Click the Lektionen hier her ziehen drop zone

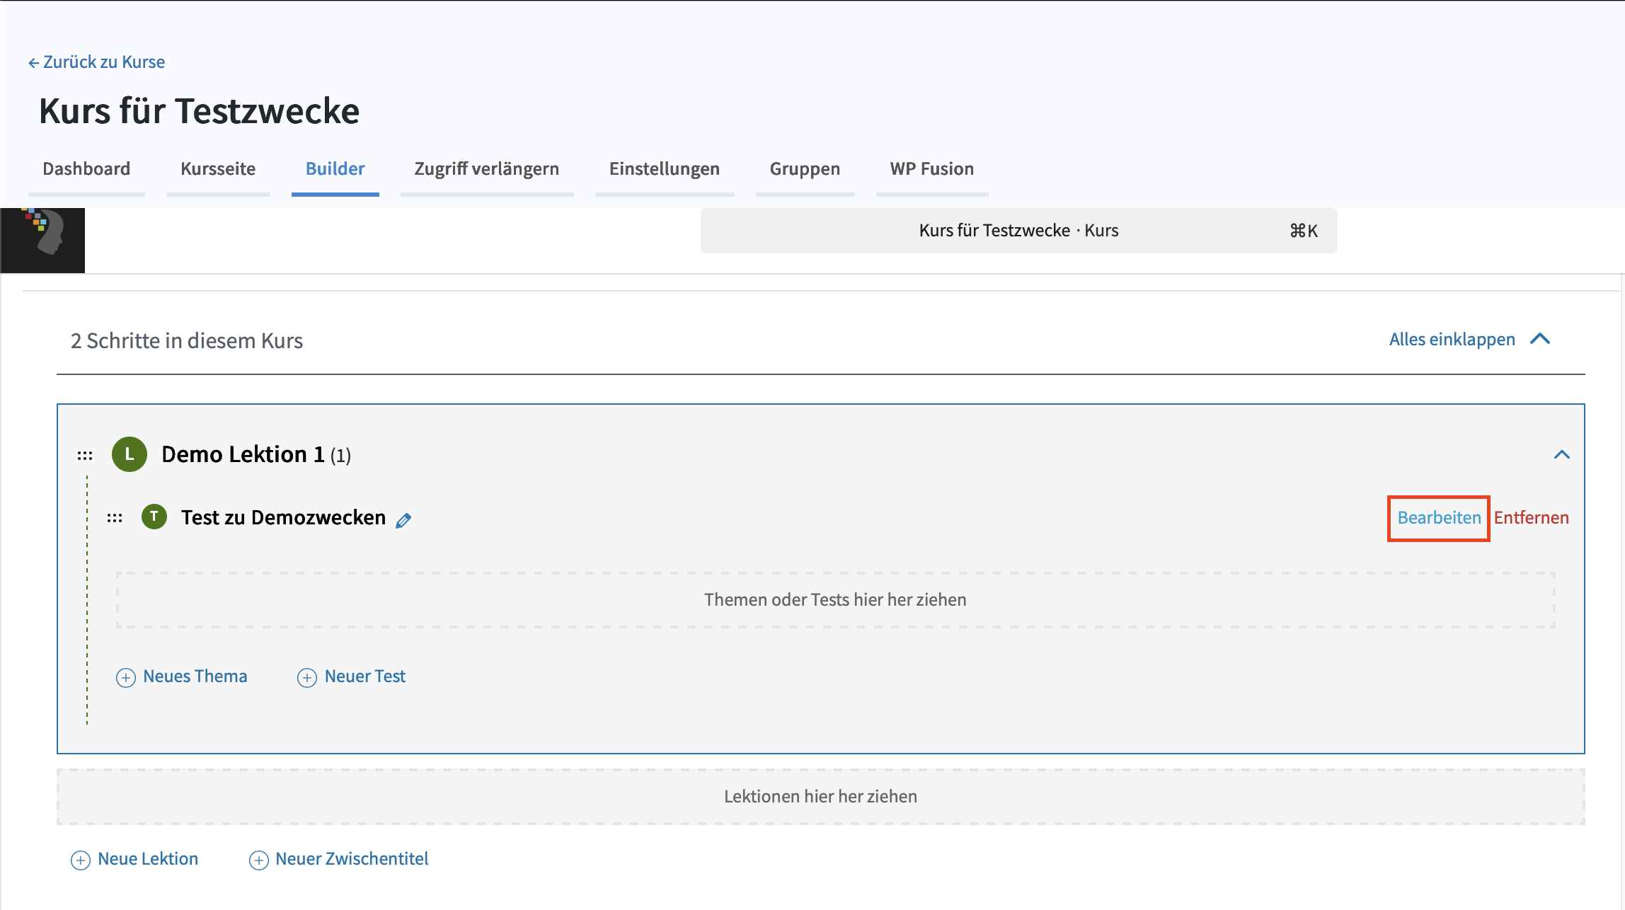pos(821,797)
